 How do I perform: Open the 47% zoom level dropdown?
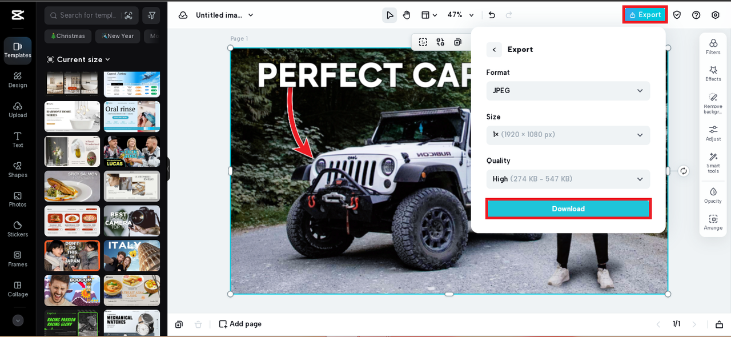(x=460, y=15)
